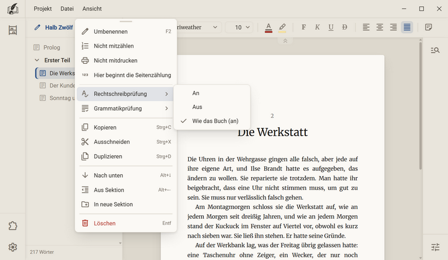This screenshot has width=448, height=260.
Task: Open the search-in-document icon
Action: coord(435,50)
